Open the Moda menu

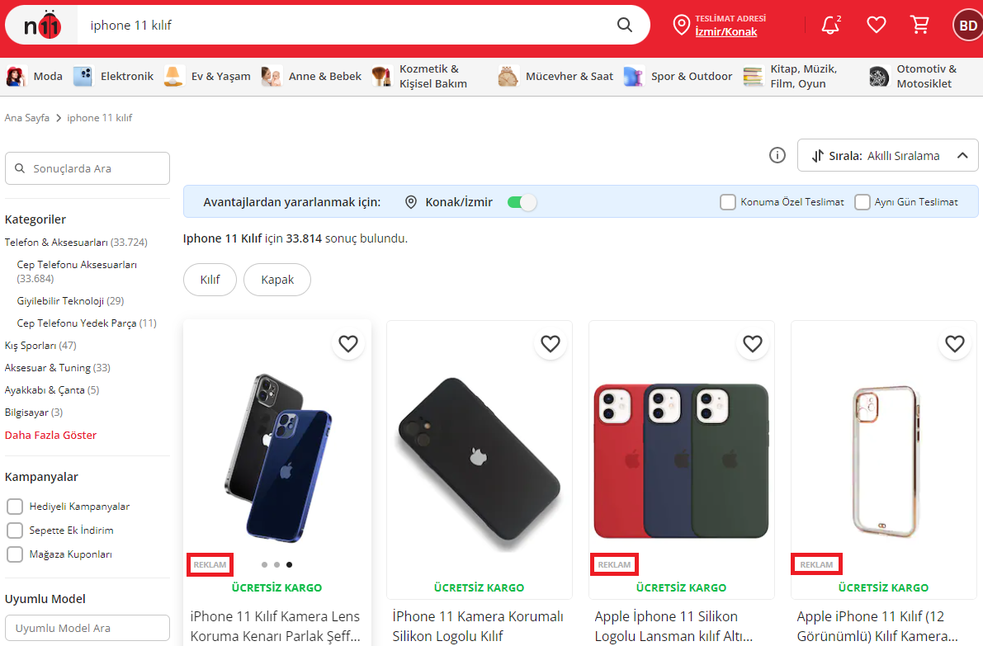click(x=48, y=77)
